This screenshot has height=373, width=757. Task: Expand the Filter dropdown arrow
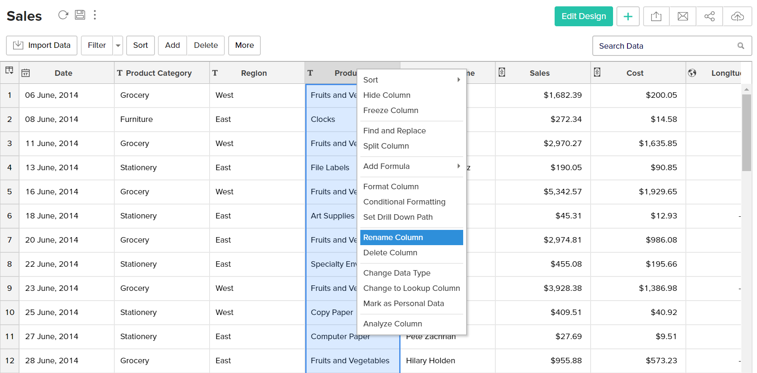point(118,46)
